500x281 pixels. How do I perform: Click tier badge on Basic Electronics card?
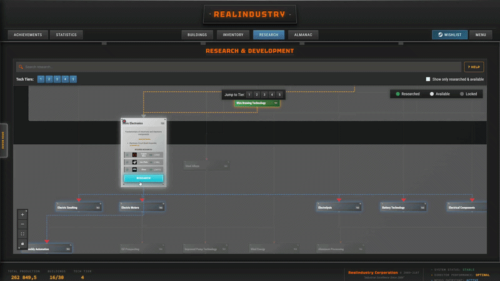[162, 123]
